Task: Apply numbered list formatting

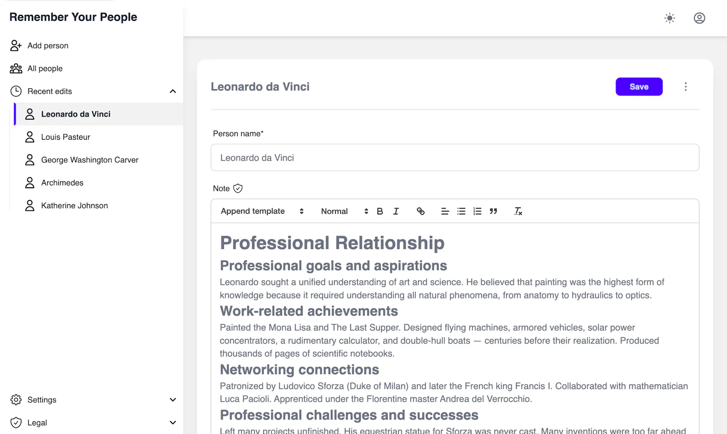Action: [x=477, y=211]
